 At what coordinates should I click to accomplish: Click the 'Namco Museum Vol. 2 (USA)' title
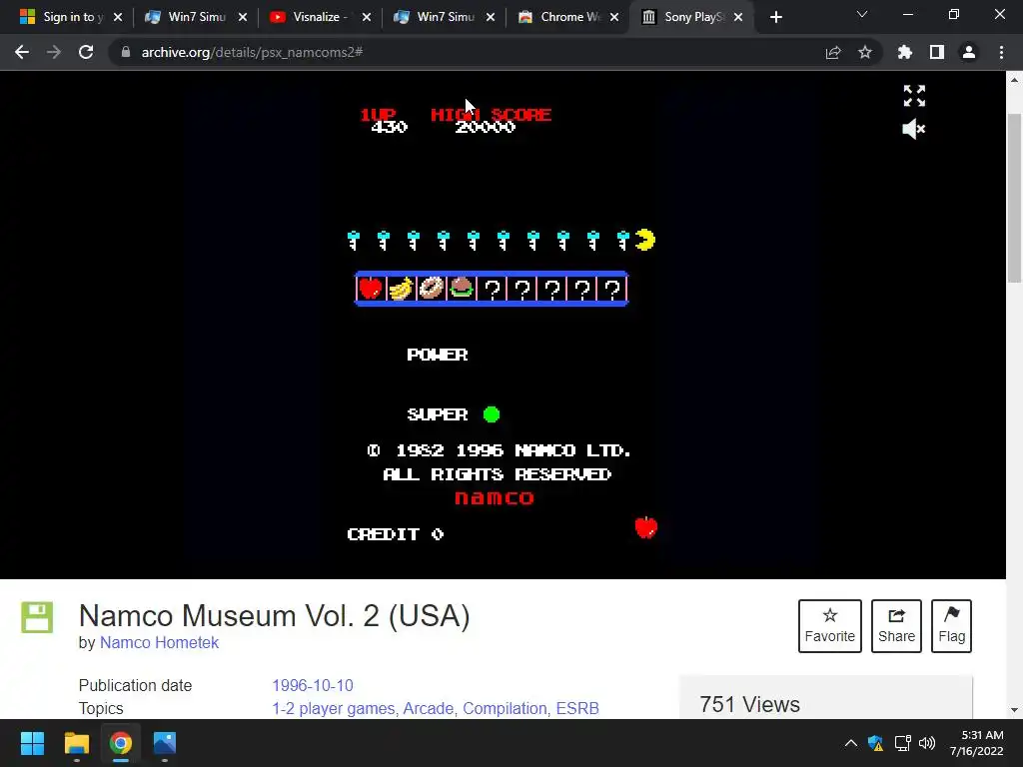coord(274,615)
